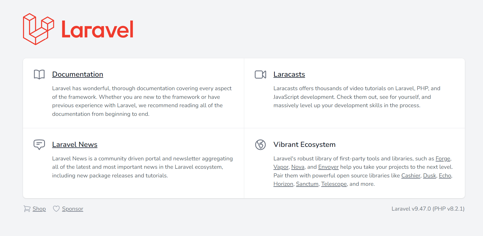Viewport: 483px width, 236px height.
Task: Follow the Sponsor link
Action: click(73, 209)
